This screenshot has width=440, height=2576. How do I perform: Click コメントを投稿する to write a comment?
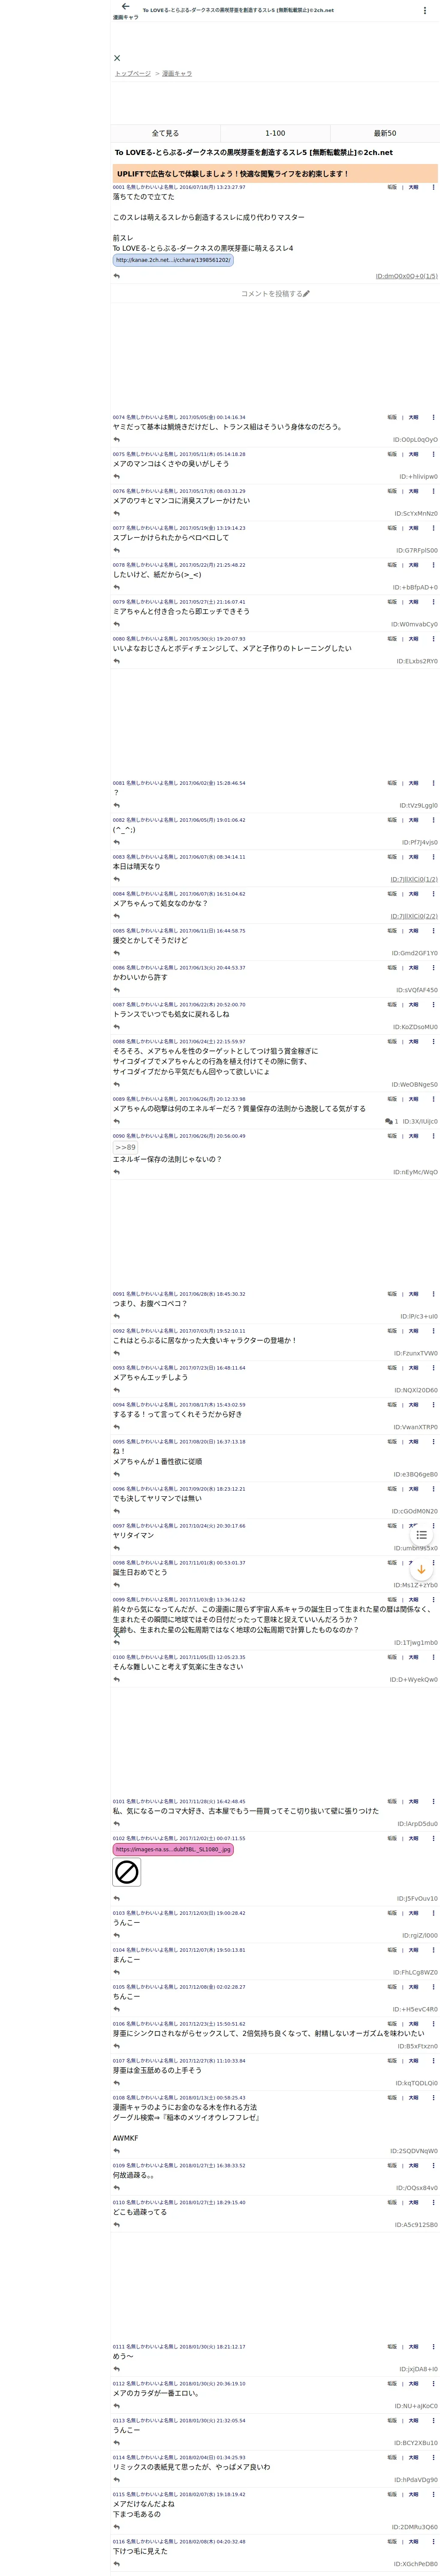(x=275, y=294)
